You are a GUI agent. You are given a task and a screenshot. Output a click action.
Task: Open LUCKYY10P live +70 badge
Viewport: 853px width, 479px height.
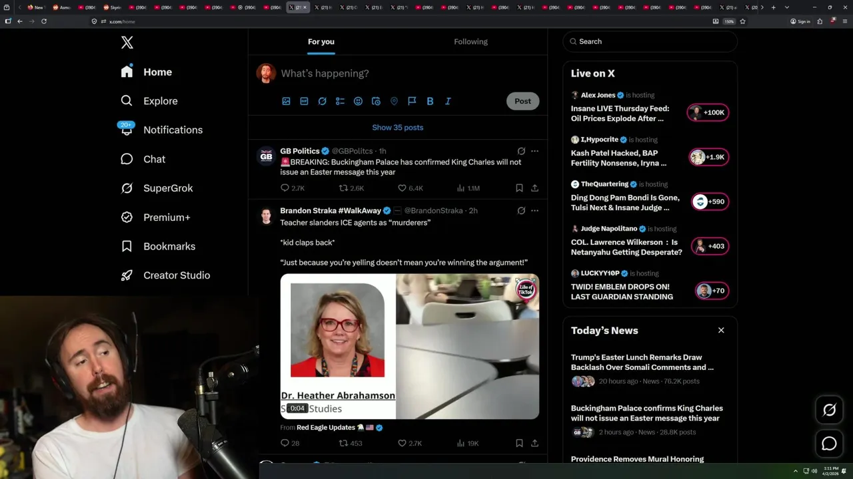[712, 291]
